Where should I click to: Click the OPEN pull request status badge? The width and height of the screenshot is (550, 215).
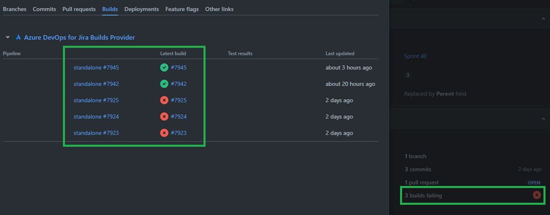tap(534, 182)
